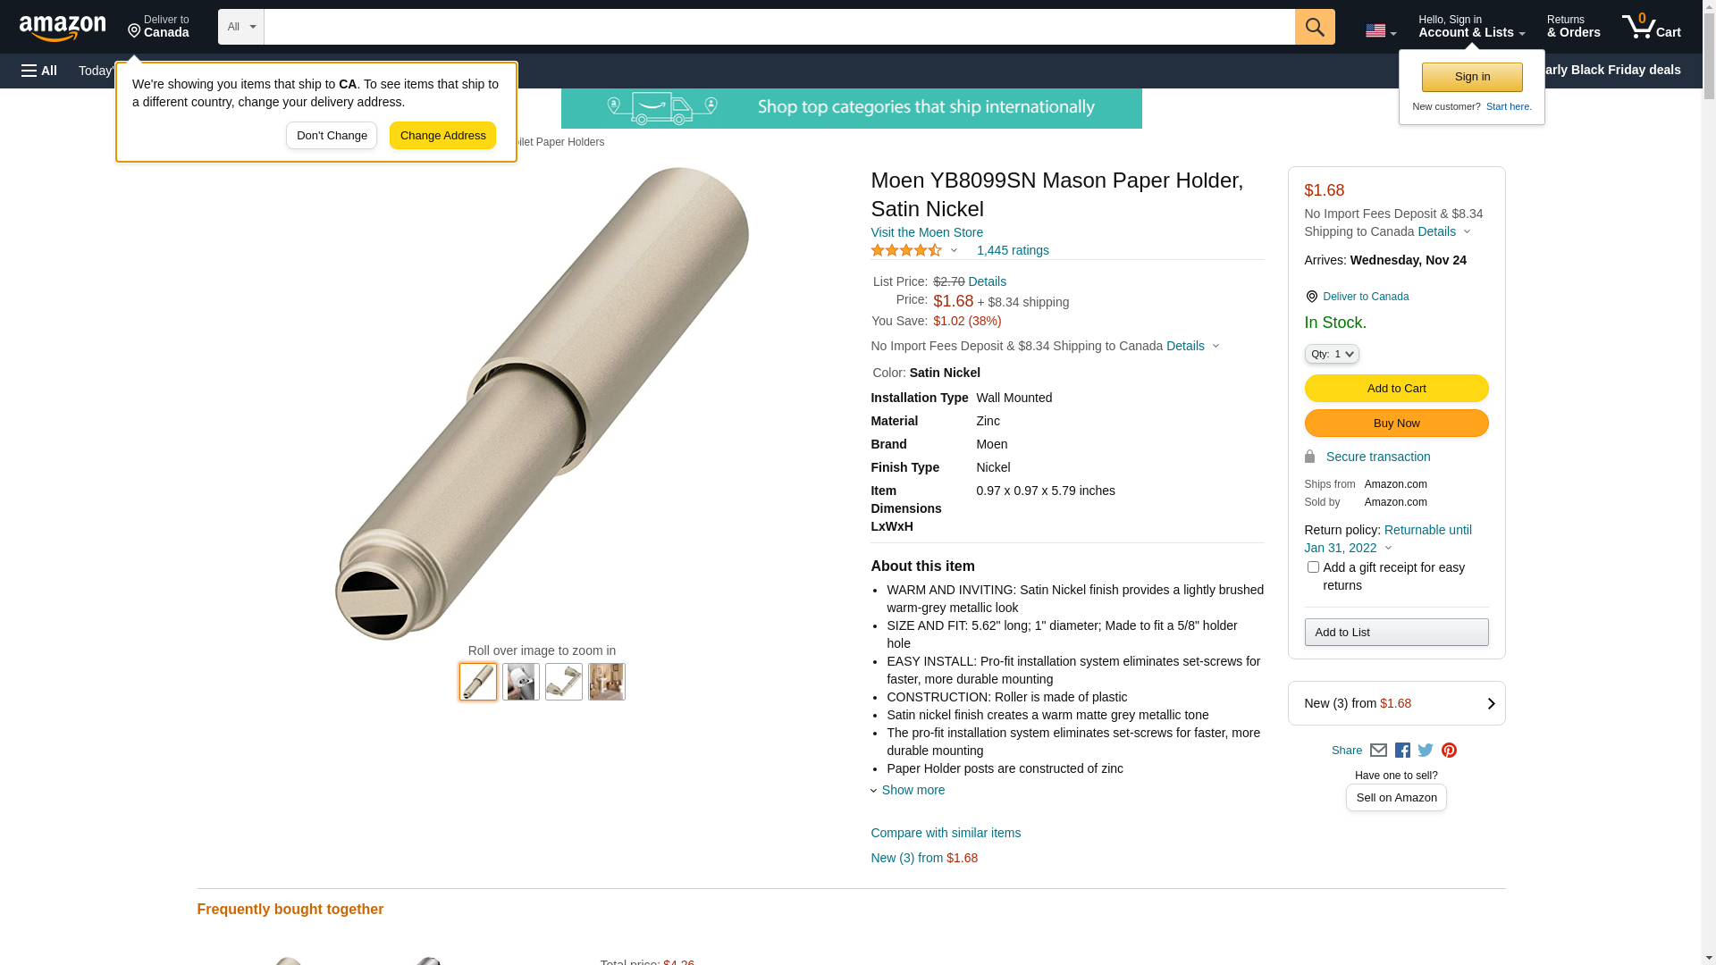The width and height of the screenshot is (1716, 965).
Task: Click the search magnifier button
Action: pos(1315,27)
